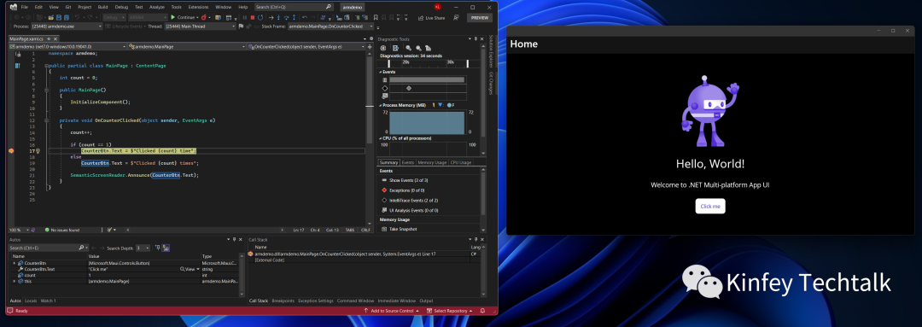Click Add to Source Control in status bar
The image size is (922, 327).
pos(391,311)
